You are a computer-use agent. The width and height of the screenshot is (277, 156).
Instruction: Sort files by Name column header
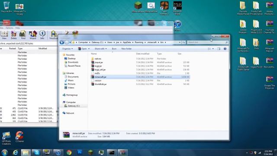pyautogui.click(x=93, y=54)
